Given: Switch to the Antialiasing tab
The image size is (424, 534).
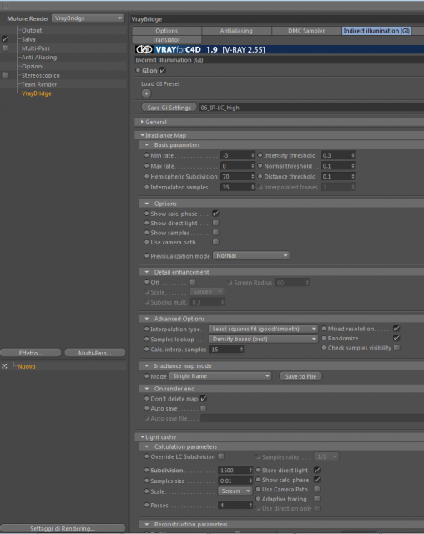Looking at the screenshot, I should pos(236,31).
